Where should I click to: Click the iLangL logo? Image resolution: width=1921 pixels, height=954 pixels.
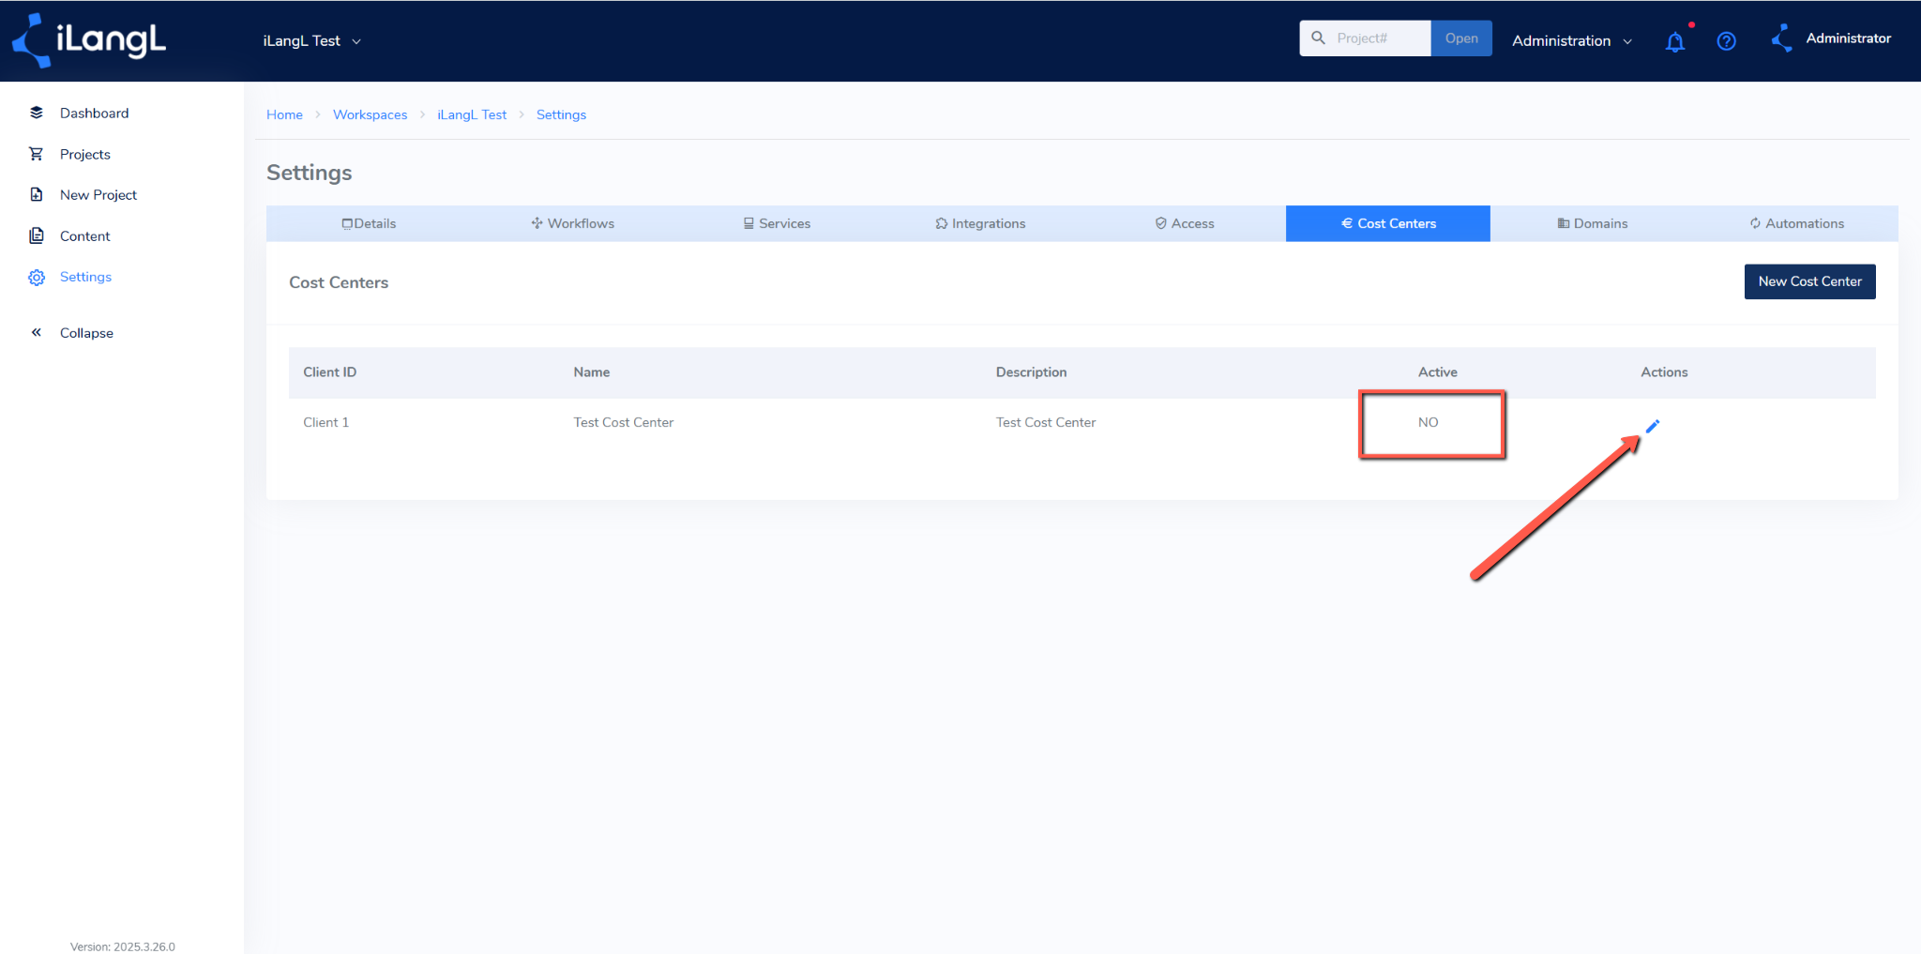click(89, 40)
